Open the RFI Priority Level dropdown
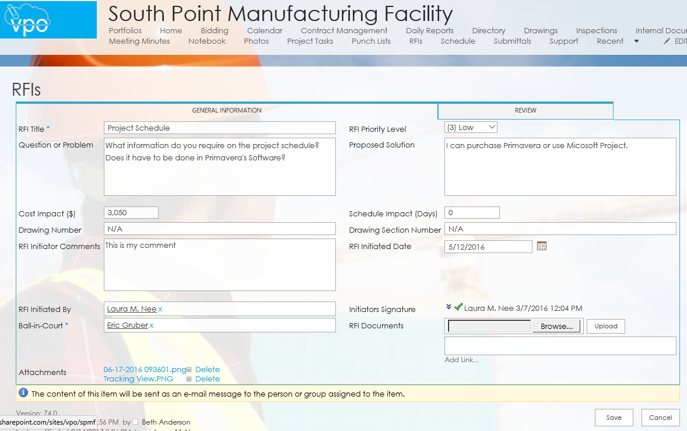Image resolution: width=687 pixels, height=431 pixels. pyautogui.click(x=471, y=127)
